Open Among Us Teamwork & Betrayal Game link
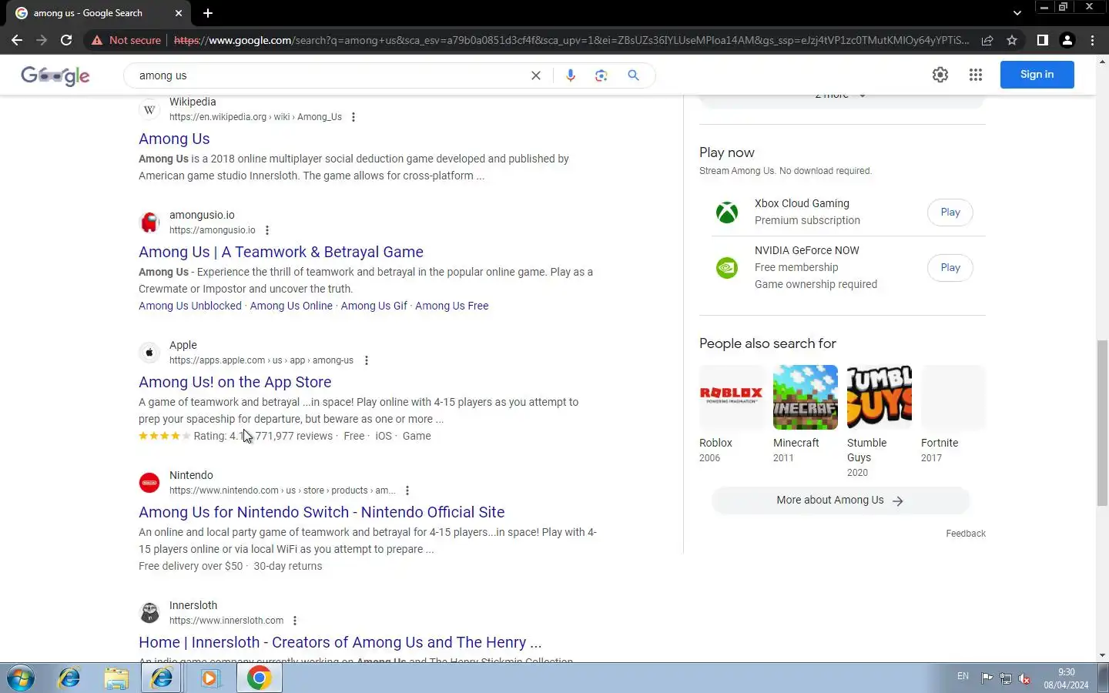 [281, 252]
